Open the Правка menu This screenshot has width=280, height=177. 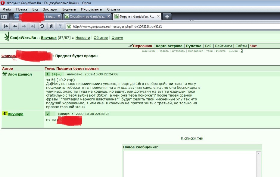point(22,9)
